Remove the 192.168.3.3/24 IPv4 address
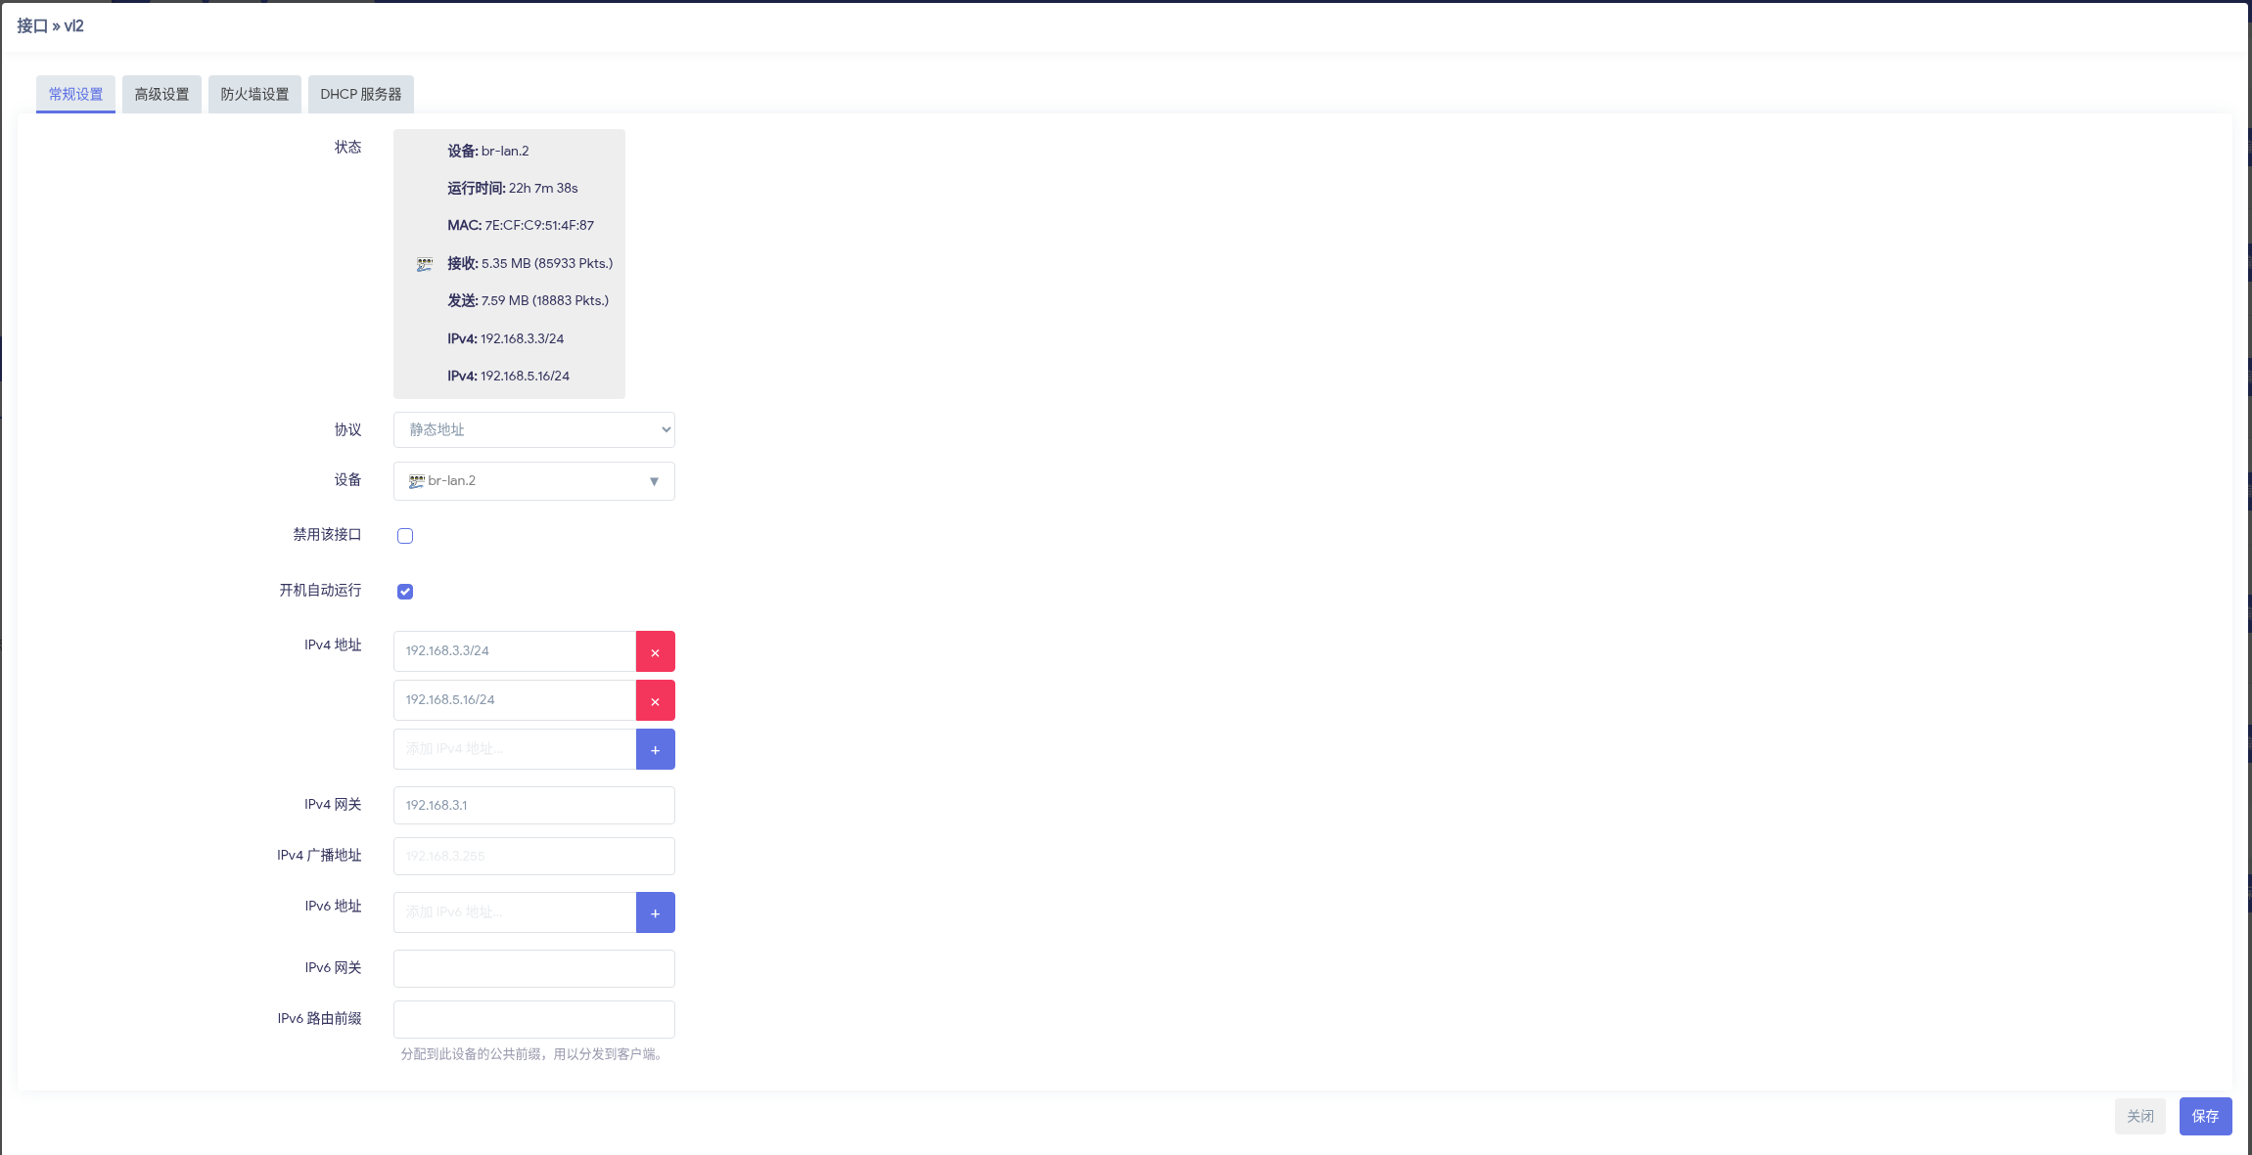2252x1155 pixels. 655,651
